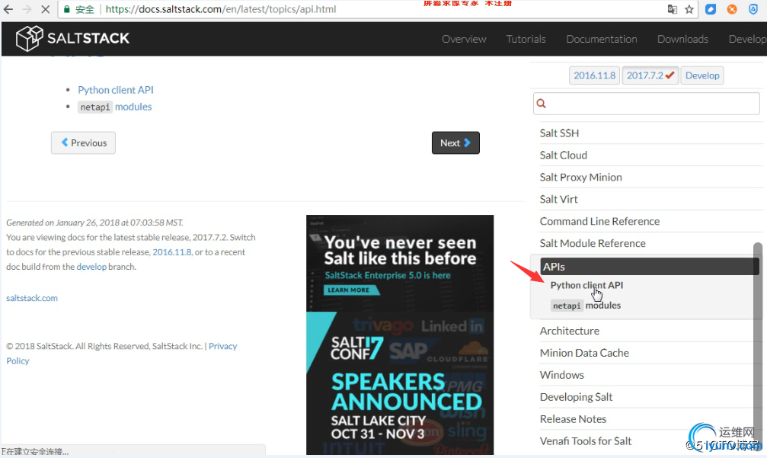Switch to the Develop version tab

pyautogui.click(x=702, y=75)
